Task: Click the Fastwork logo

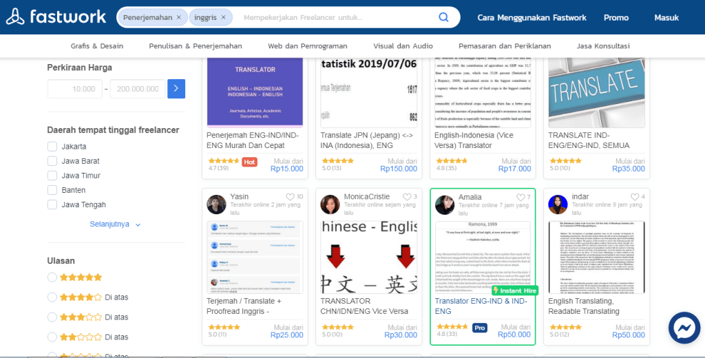Action: (x=56, y=17)
